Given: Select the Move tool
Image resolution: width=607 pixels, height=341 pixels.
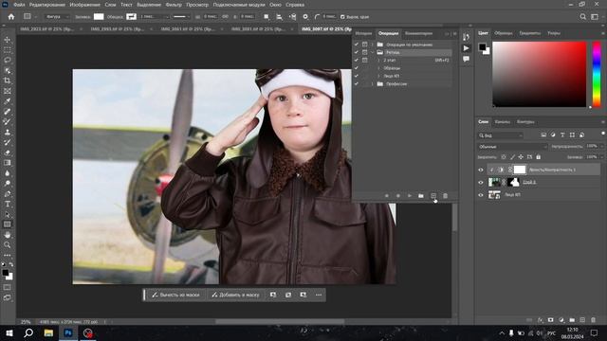Looking at the screenshot, I should (x=8, y=40).
